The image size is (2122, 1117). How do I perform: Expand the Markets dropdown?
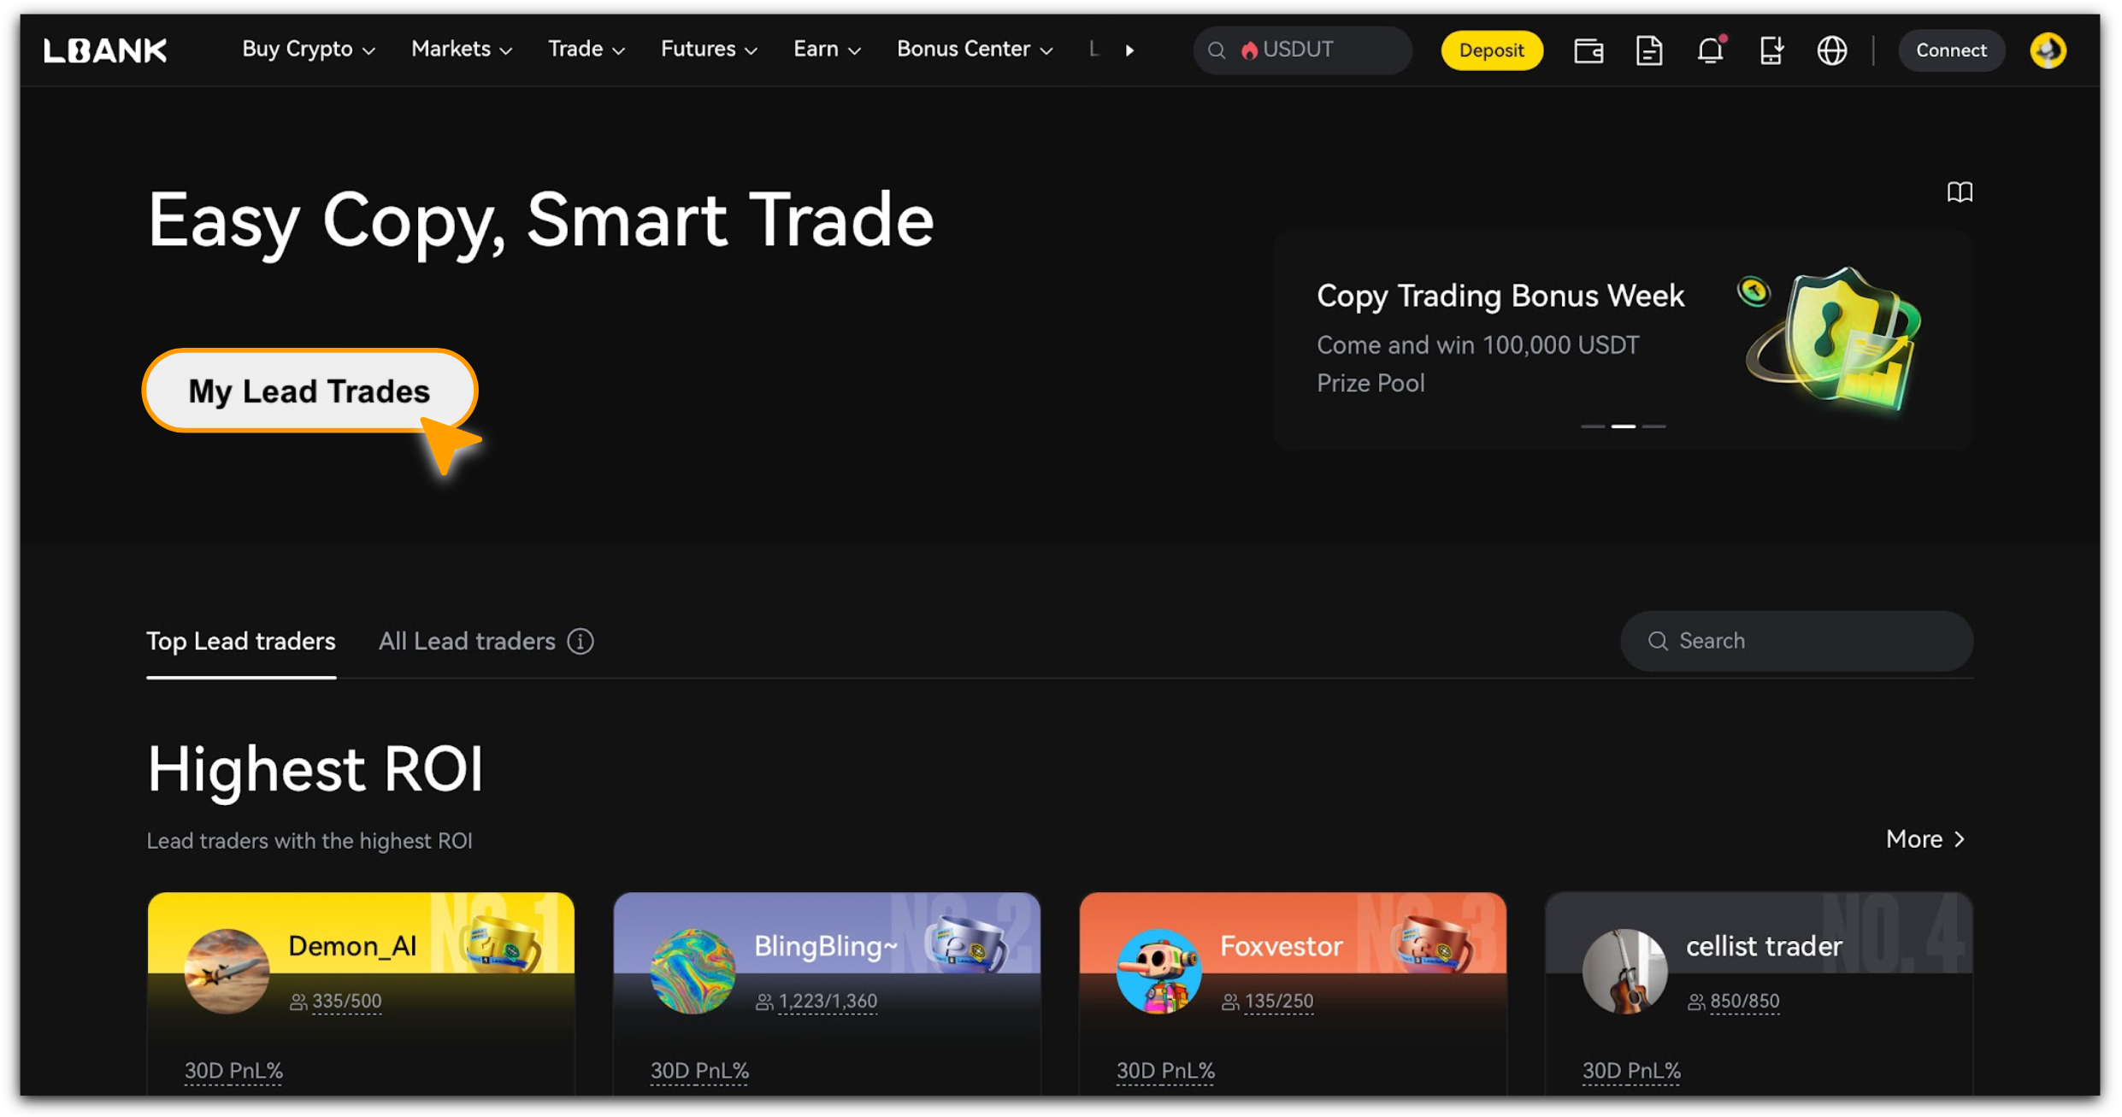[462, 50]
